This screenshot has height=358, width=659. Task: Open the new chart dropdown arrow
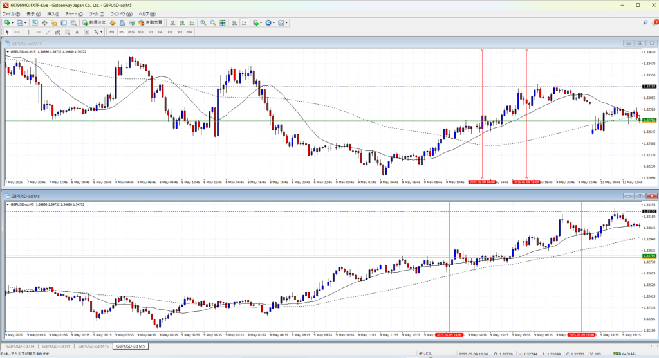pos(13,22)
